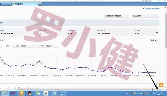Open Internet Explorer from the taskbar
The height and width of the screenshot is (96, 167).
[x=4, y=93]
